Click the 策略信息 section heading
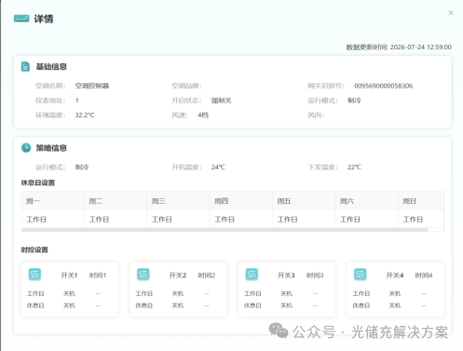 (51, 148)
